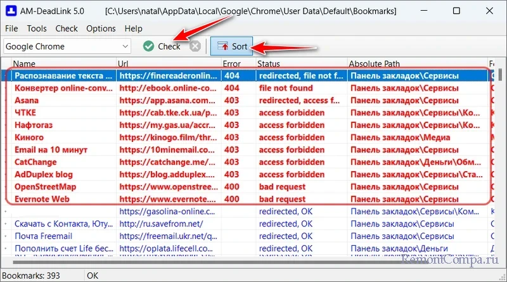This screenshot has height=282, width=507.
Task: Open the Tools menu
Action: point(37,29)
